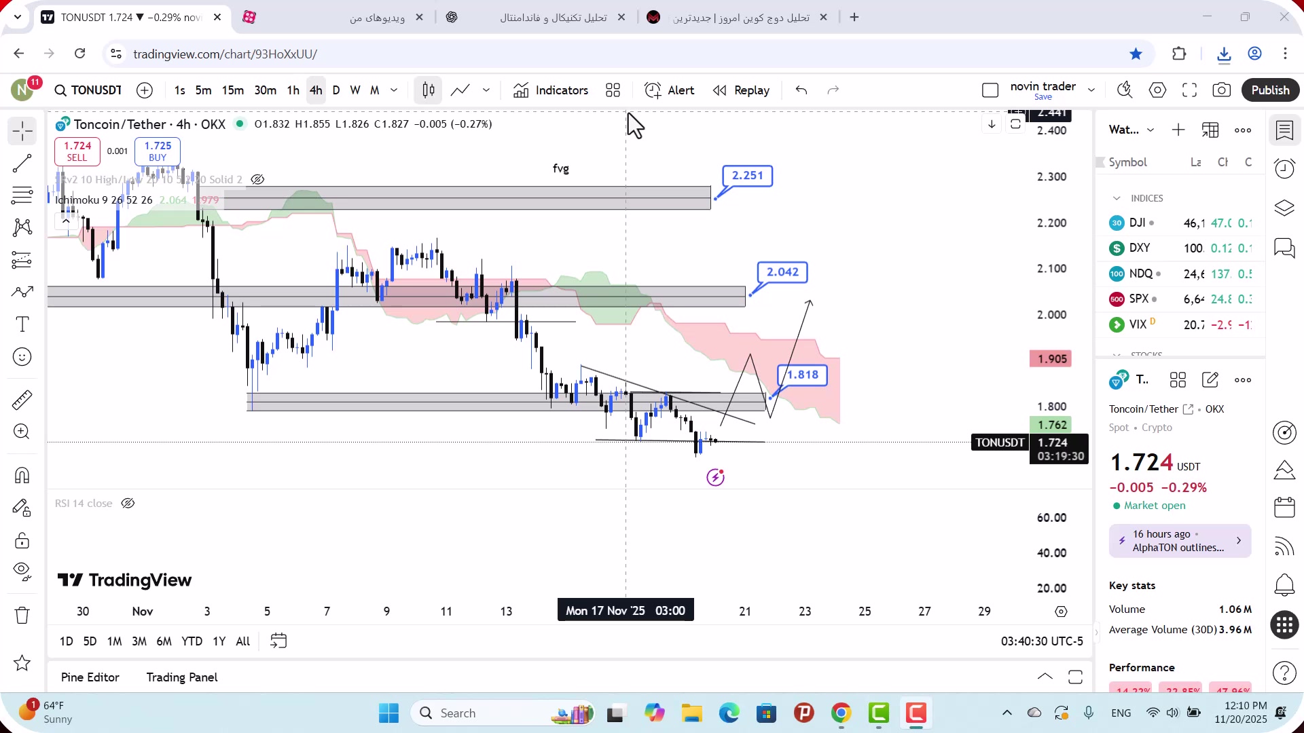Open the object tree layers panel
The height and width of the screenshot is (733, 1304).
pyautogui.click(x=1284, y=208)
